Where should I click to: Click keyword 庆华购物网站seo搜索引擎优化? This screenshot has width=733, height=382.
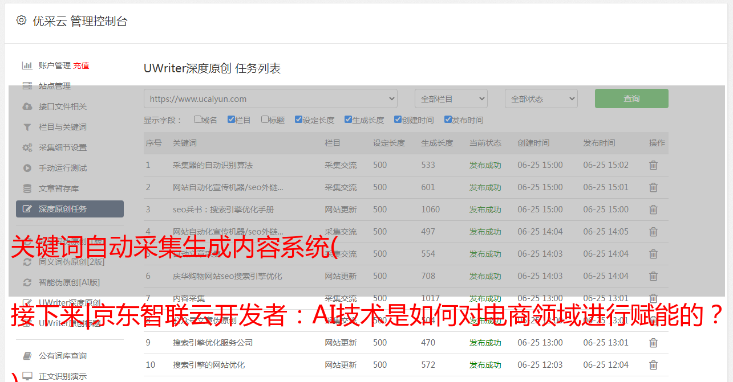(228, 276)
